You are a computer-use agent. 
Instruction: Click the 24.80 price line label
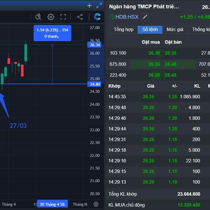point(95,84)
